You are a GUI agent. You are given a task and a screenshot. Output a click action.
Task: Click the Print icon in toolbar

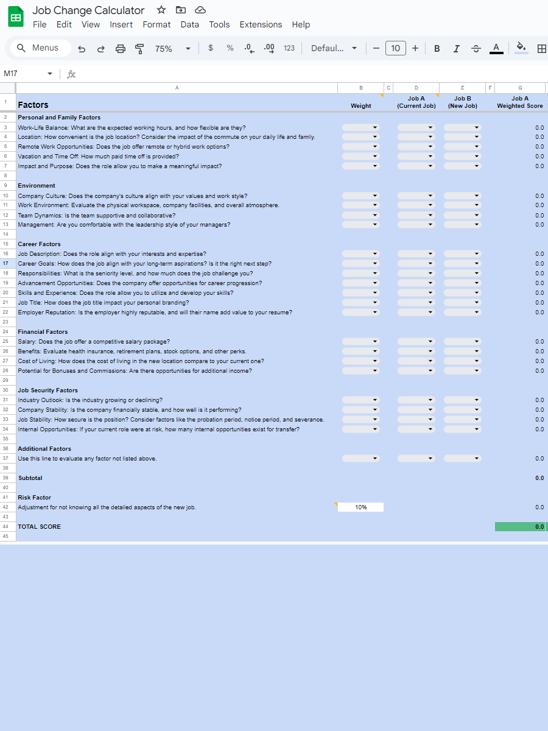[121, 49]
